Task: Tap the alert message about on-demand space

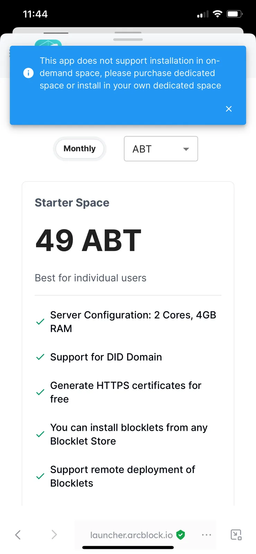Action: point(130,73)
